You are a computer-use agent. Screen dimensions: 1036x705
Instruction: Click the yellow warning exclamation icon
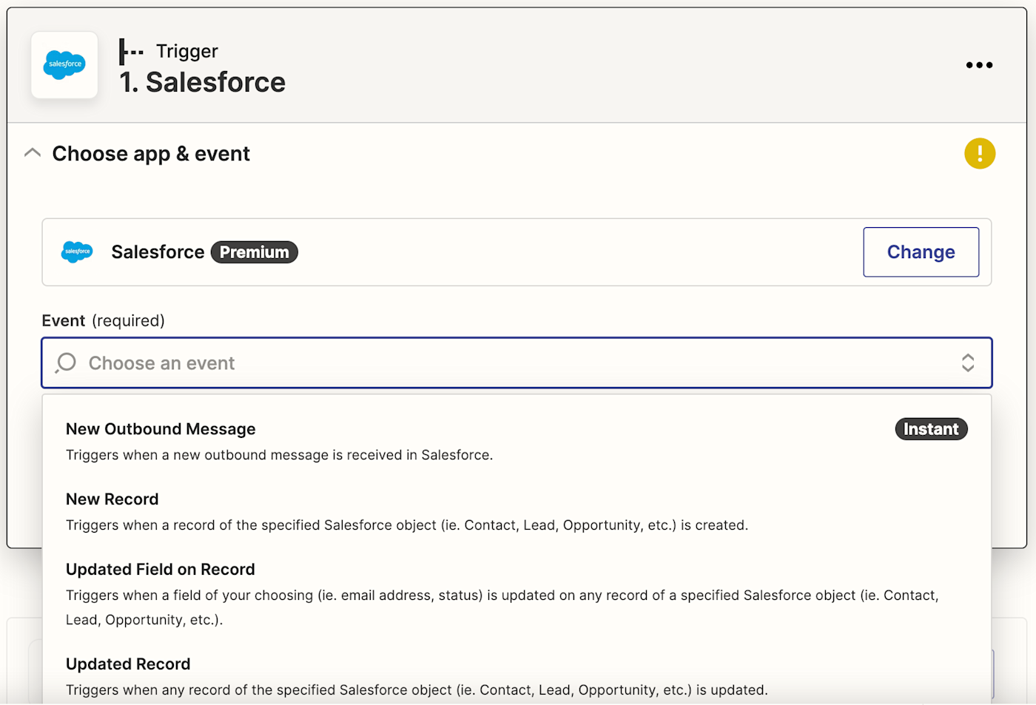[x=980, y=154]
